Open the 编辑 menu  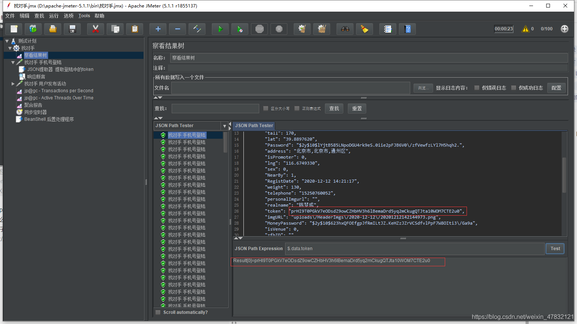pos(24,16)
